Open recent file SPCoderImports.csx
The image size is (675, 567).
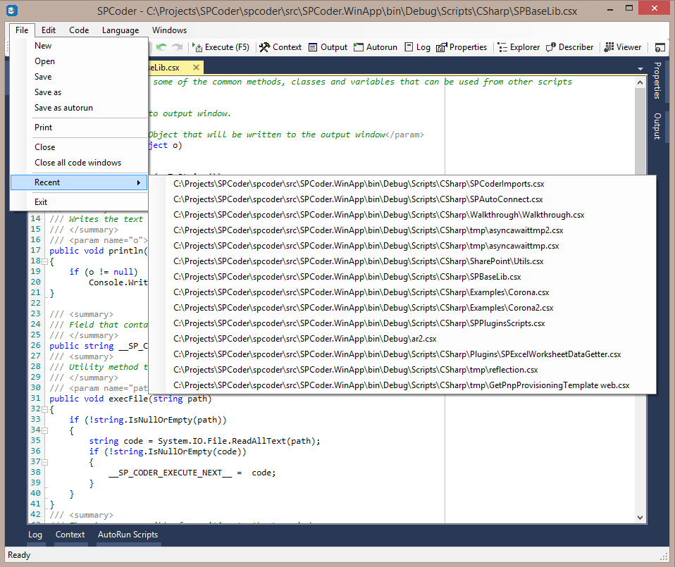click(402, 184)
